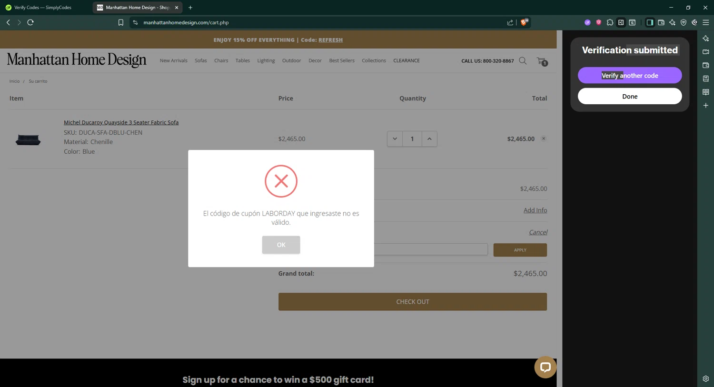This screenshot has height=387, width=714.
Task: Open Leo AI sparkle icon in toolbar
Action: click(672, 22)
